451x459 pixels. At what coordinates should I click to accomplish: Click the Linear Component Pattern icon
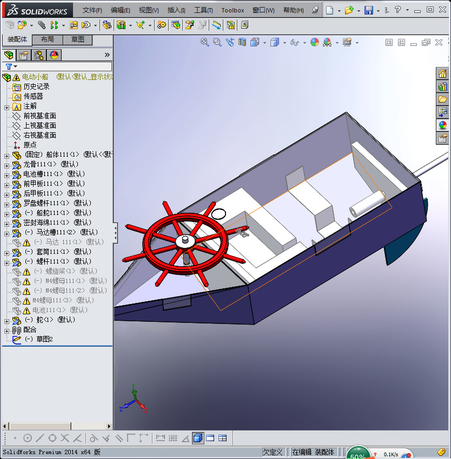[x=54, y=25]
